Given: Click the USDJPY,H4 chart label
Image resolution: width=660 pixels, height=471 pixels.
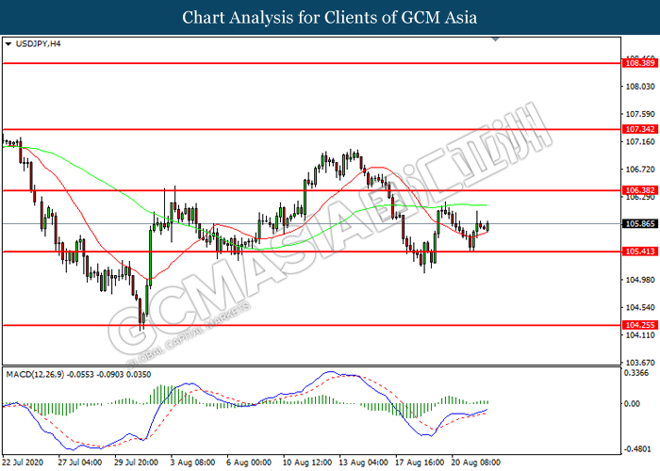Looking at the screenshot, I should tap(38, 43).
